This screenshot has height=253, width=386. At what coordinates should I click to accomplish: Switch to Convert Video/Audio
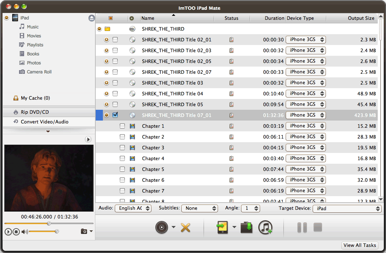49,122
